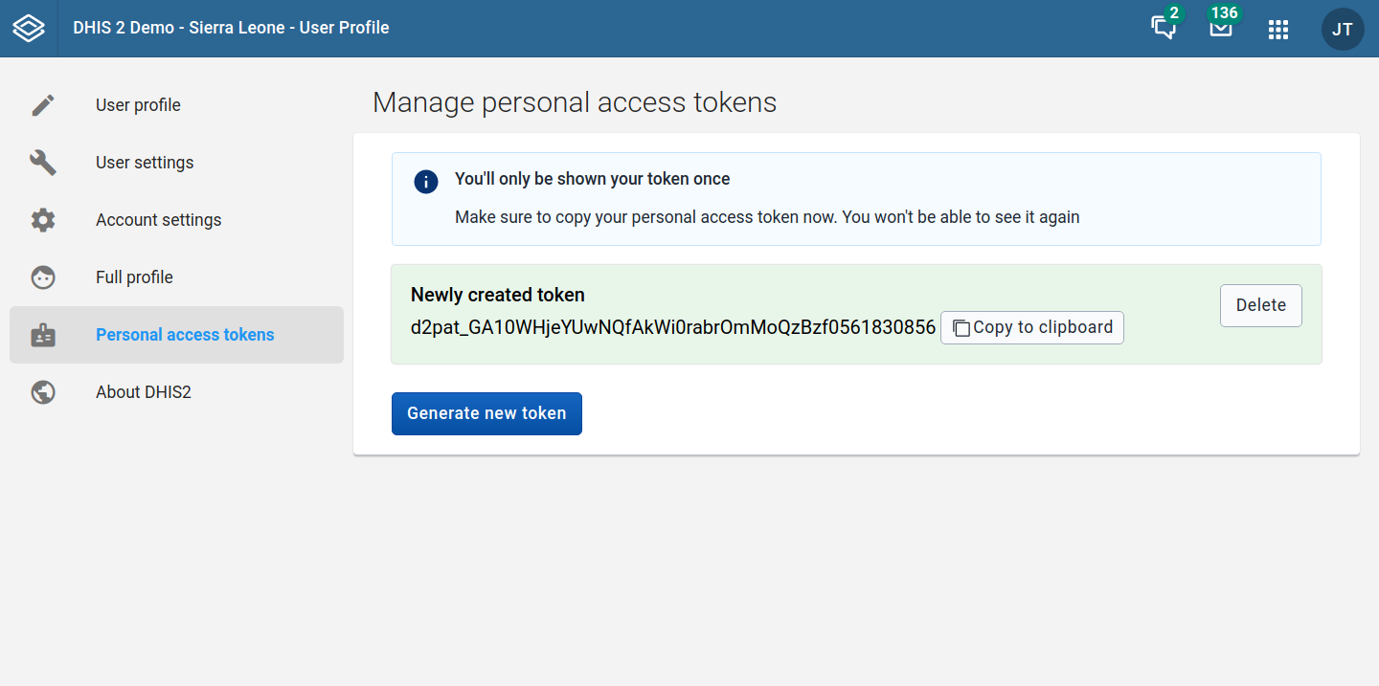Click the face icon for Full profile
Viewport: 1379px width, 686px height.
coord(43,277)
